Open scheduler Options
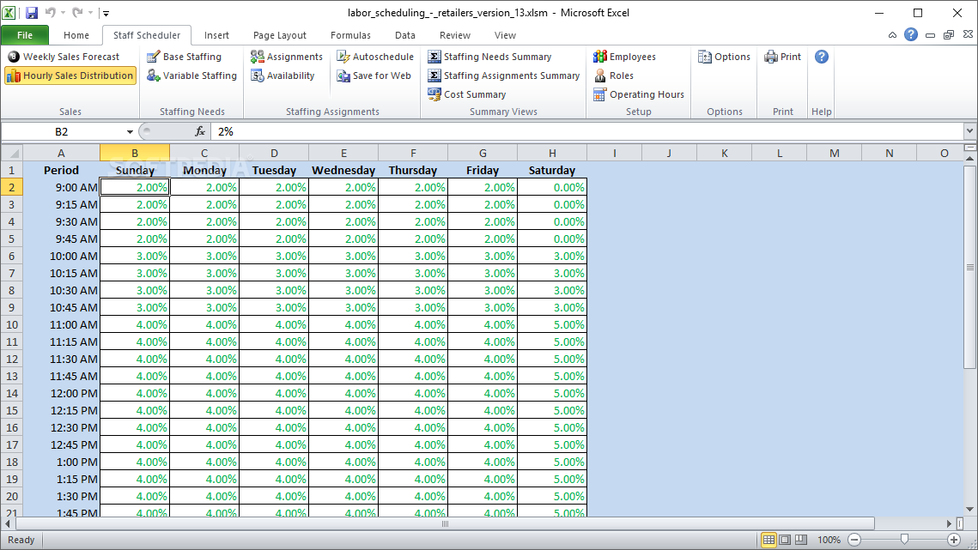Screen dimensions: 978x550 tap(724, 57)
